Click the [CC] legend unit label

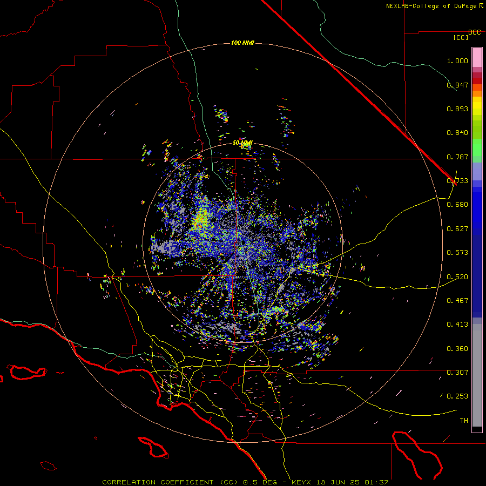[461, 37]
